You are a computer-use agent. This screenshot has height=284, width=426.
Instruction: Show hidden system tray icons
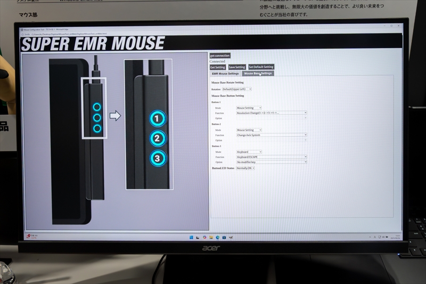tap(370, 237)
